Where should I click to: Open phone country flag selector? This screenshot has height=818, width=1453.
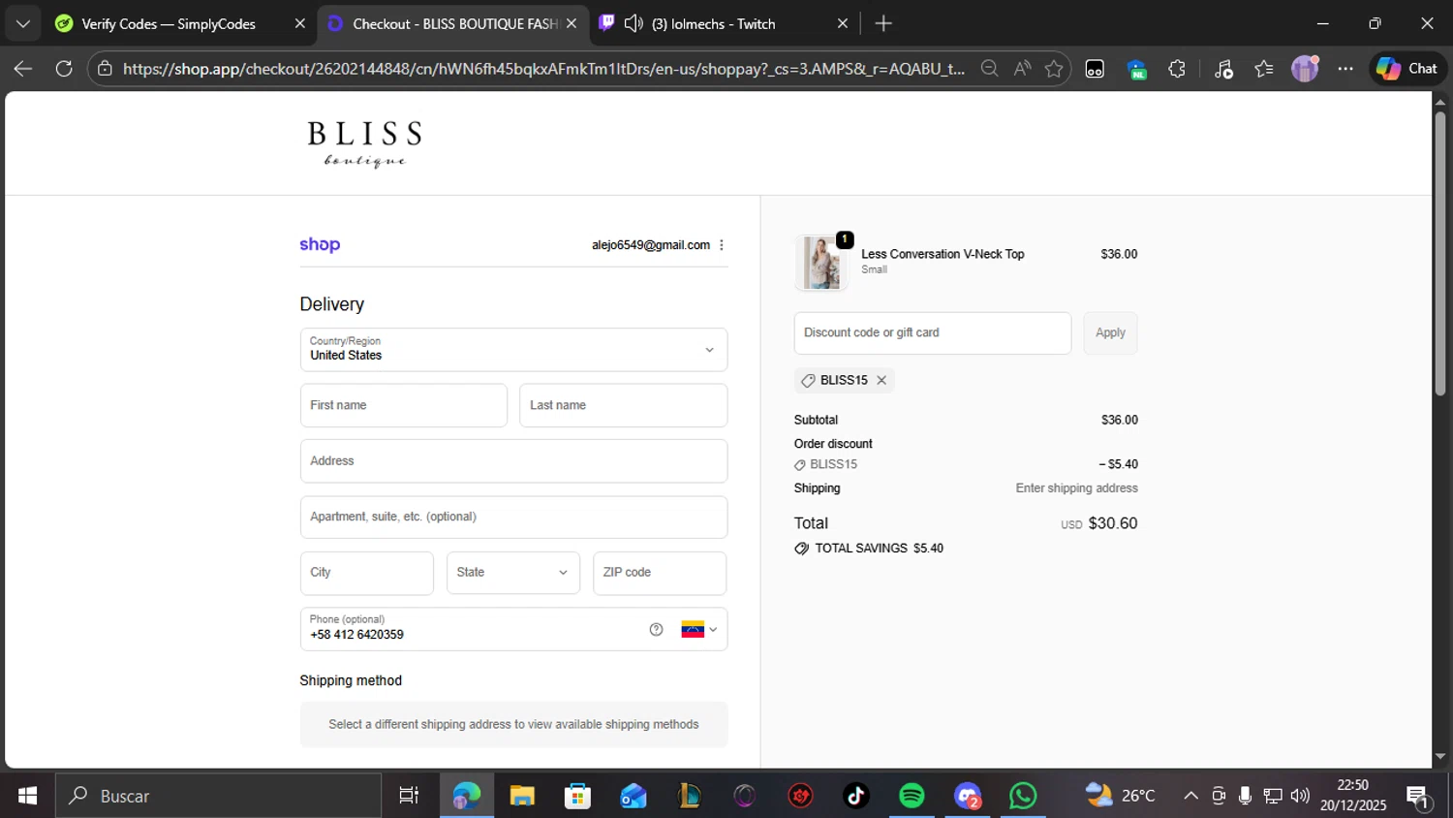(x=699, y=629)
